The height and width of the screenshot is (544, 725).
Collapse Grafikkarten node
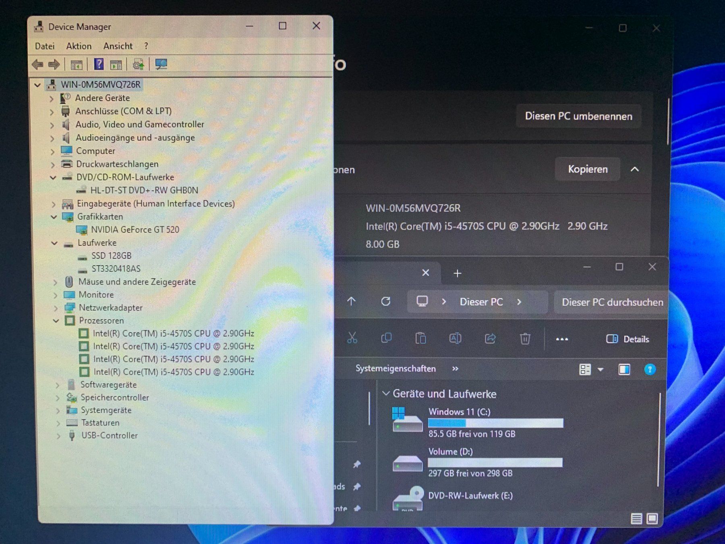pos(54,217)
